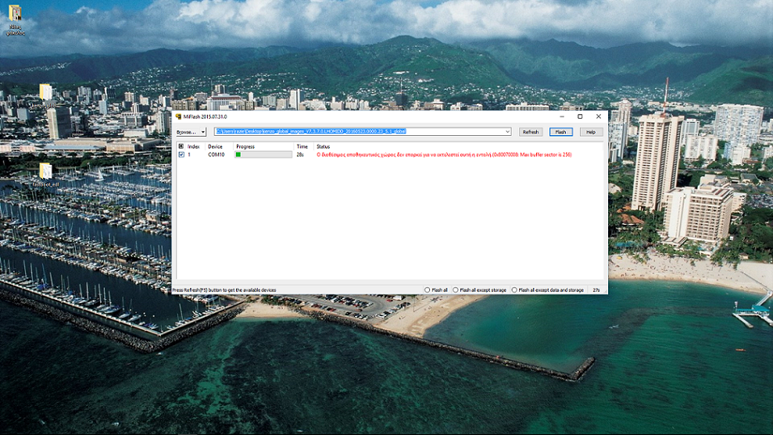Start flashing with the Flash button
This screenshot has width=773, height=435.
560,132
